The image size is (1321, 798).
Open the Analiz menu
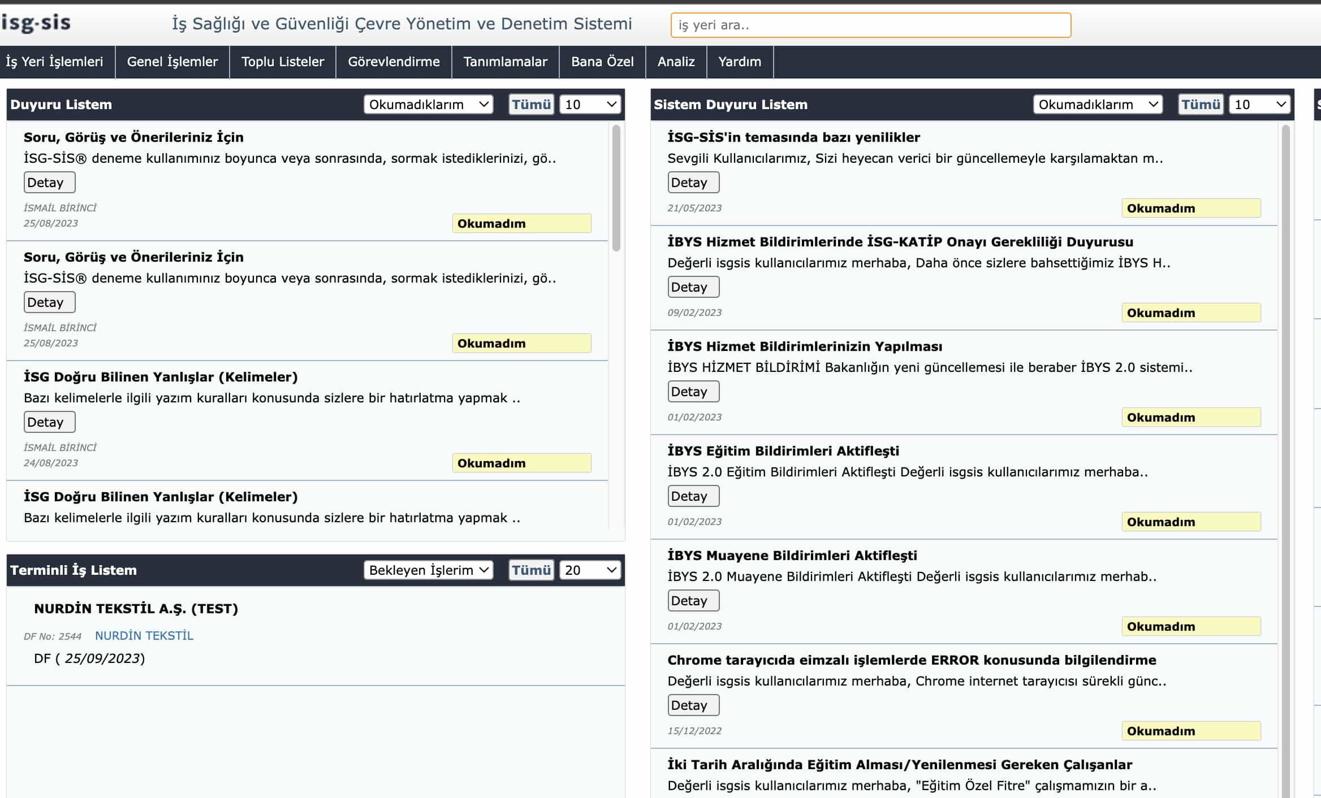click(x=676, y=62)
